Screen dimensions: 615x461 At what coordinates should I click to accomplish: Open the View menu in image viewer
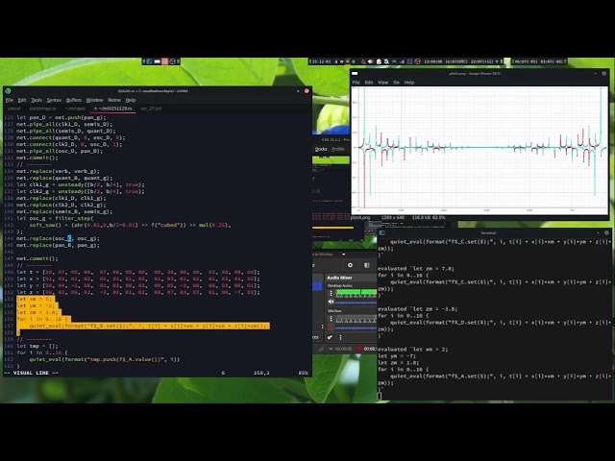pos(382,83)
